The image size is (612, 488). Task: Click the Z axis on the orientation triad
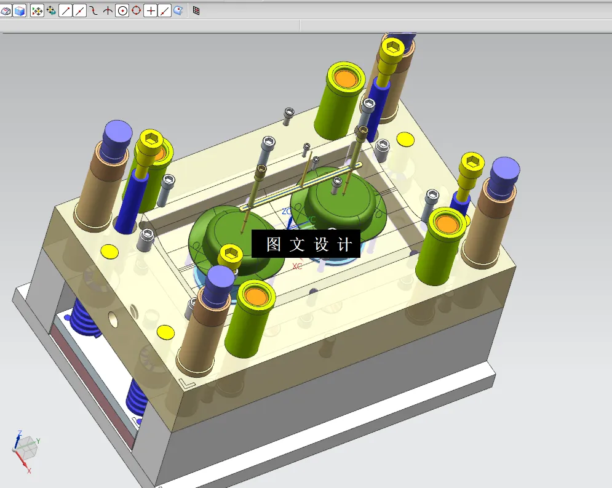(19, 434)
